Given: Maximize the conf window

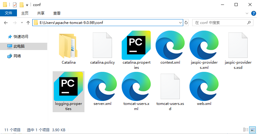Looking at the screenshot, I should (236, 5).
